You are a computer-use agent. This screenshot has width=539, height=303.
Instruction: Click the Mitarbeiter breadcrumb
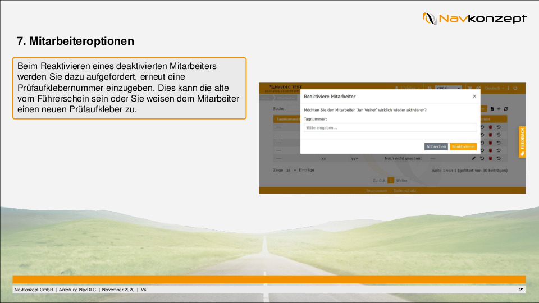(x=286, y=98)
